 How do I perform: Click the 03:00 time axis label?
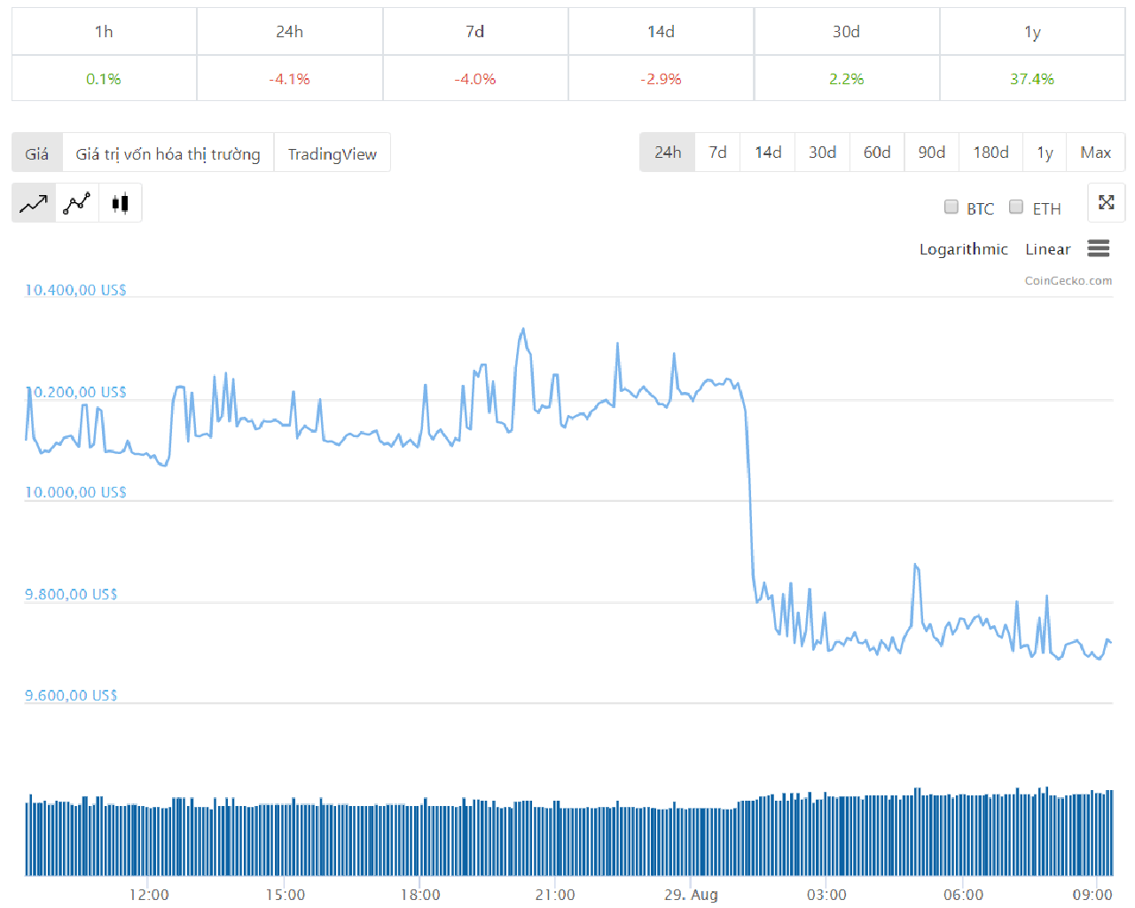pyautogui.click(x=826, y=895)
